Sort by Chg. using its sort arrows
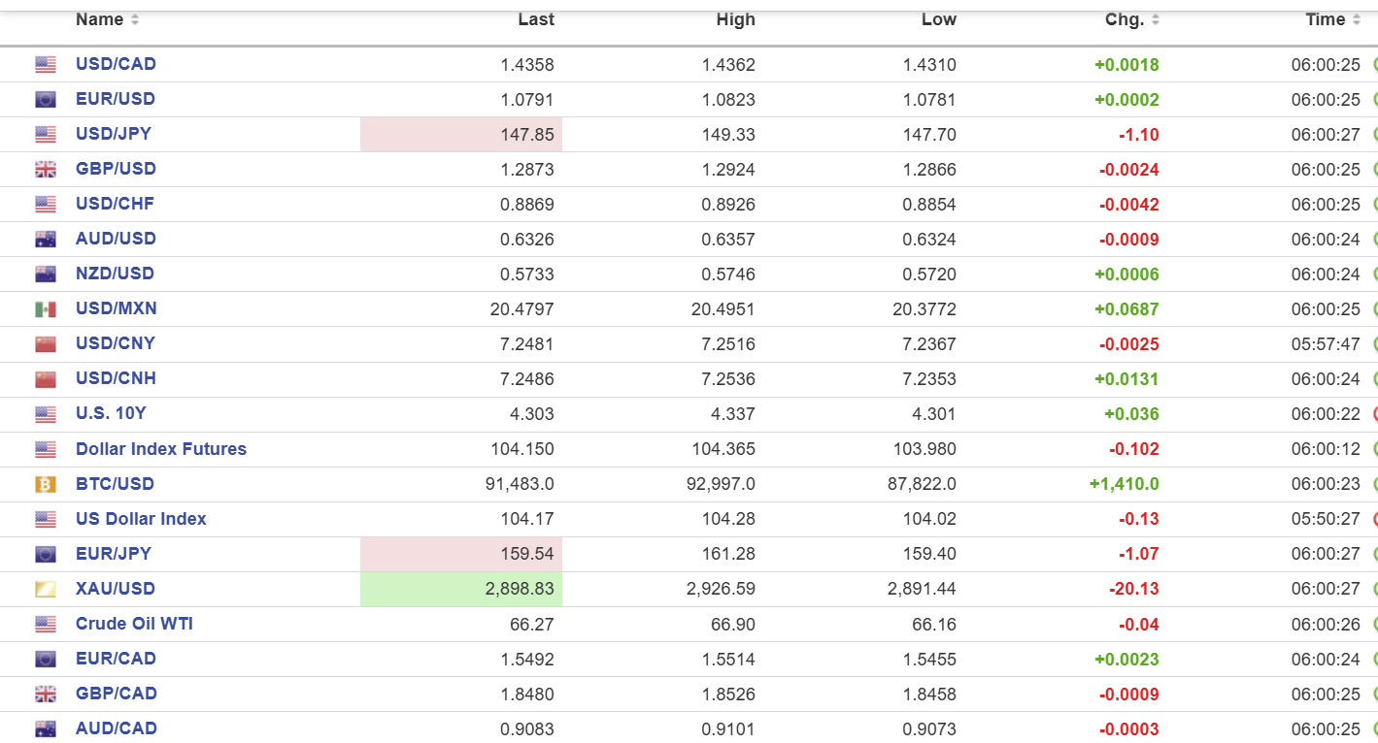 [1156, 20]
